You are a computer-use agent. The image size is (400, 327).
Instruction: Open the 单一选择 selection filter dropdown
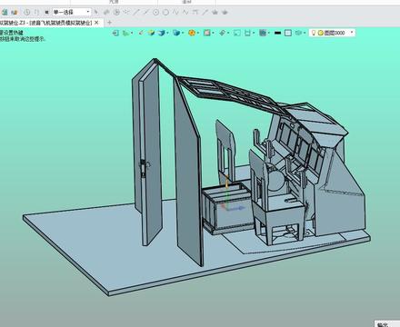click(x=72, y=12)
